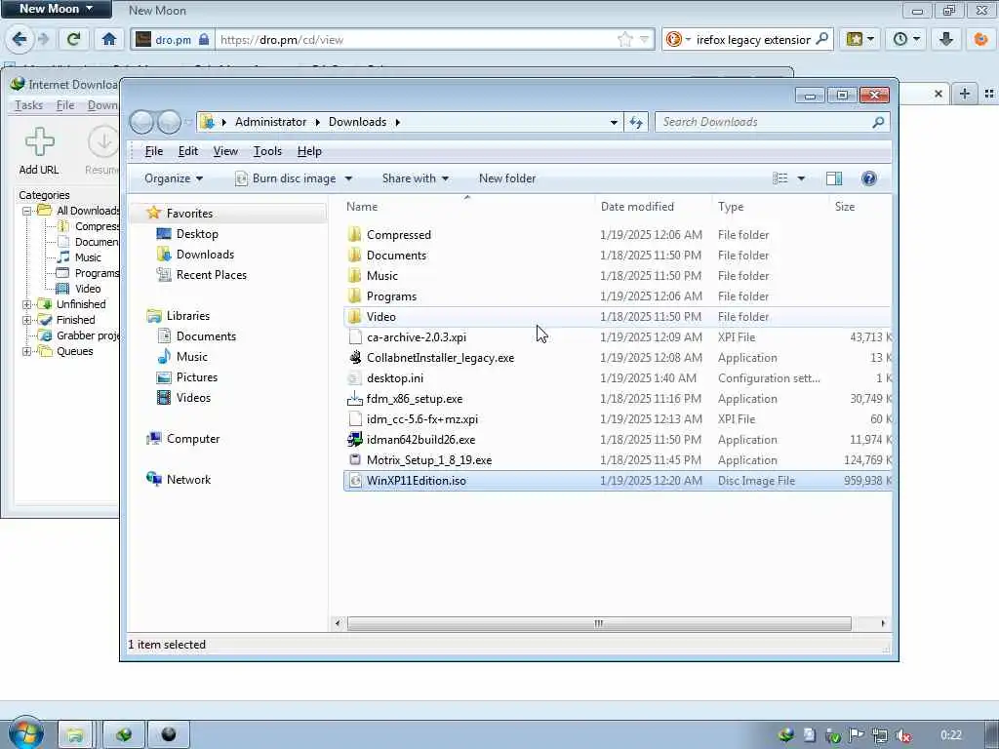This screenshot has height=749, width=999.
Task: Select Computer in the navigation pane
Action: [x=192, y=439]
